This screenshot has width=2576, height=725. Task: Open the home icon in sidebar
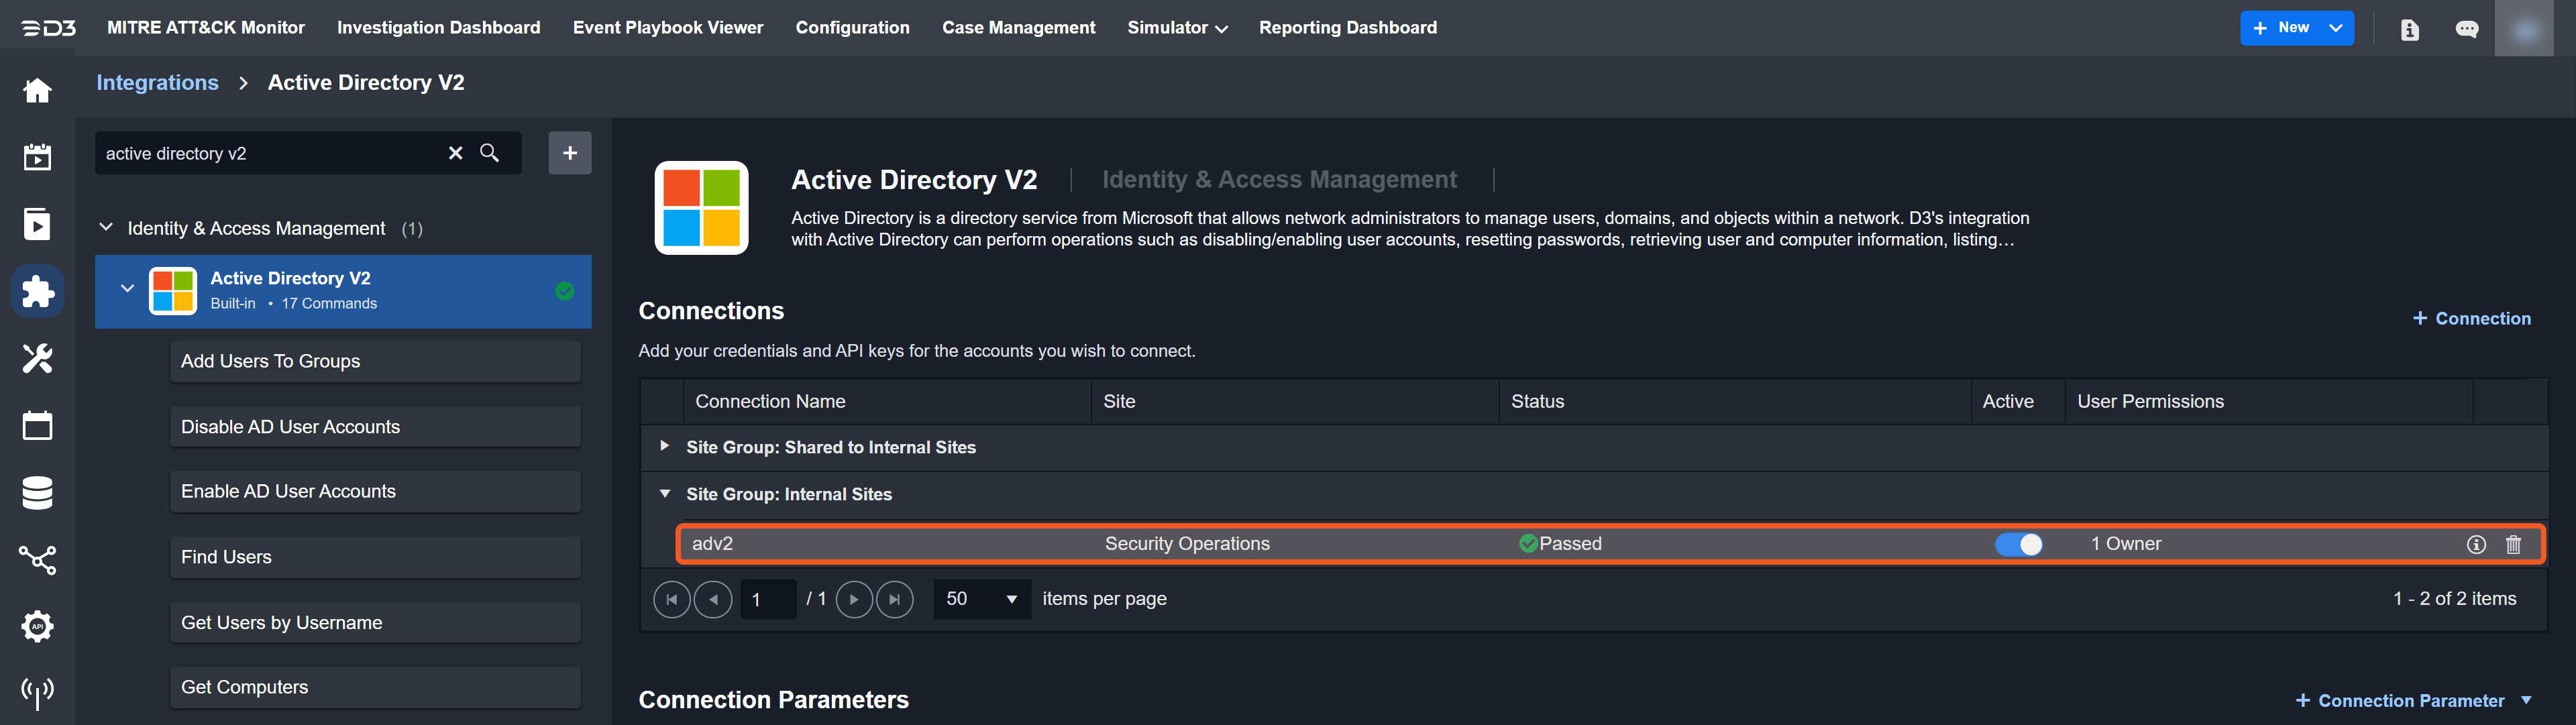37,91
